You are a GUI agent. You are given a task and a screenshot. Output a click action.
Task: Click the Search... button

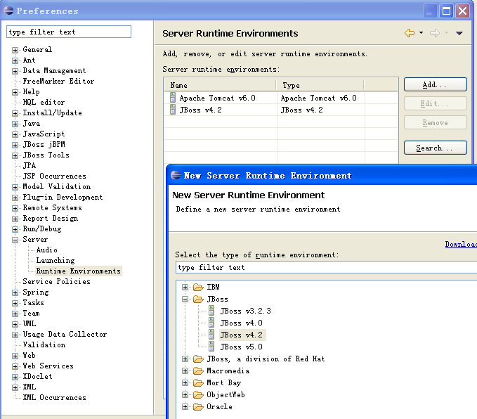pos(435,148)
